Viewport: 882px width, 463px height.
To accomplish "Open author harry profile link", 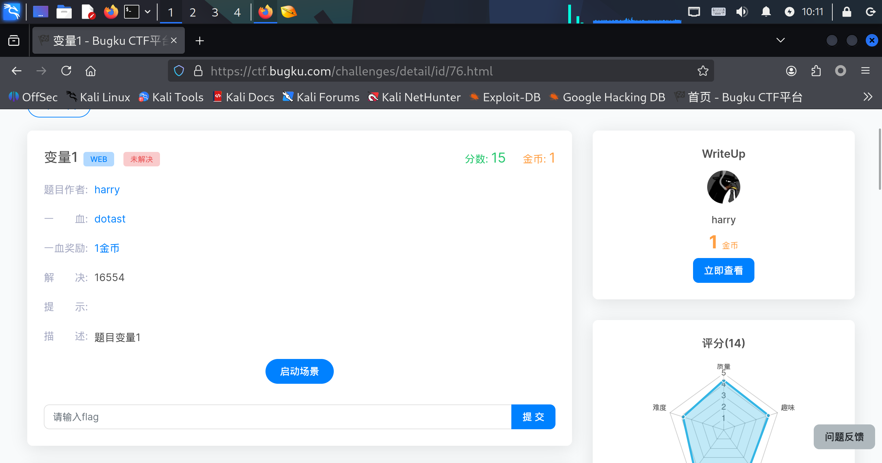I will point(107,190).
